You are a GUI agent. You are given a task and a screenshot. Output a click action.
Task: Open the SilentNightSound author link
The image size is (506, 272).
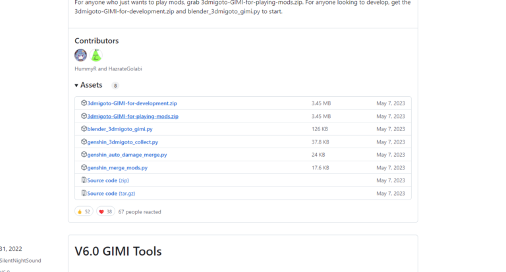[20, 261]
